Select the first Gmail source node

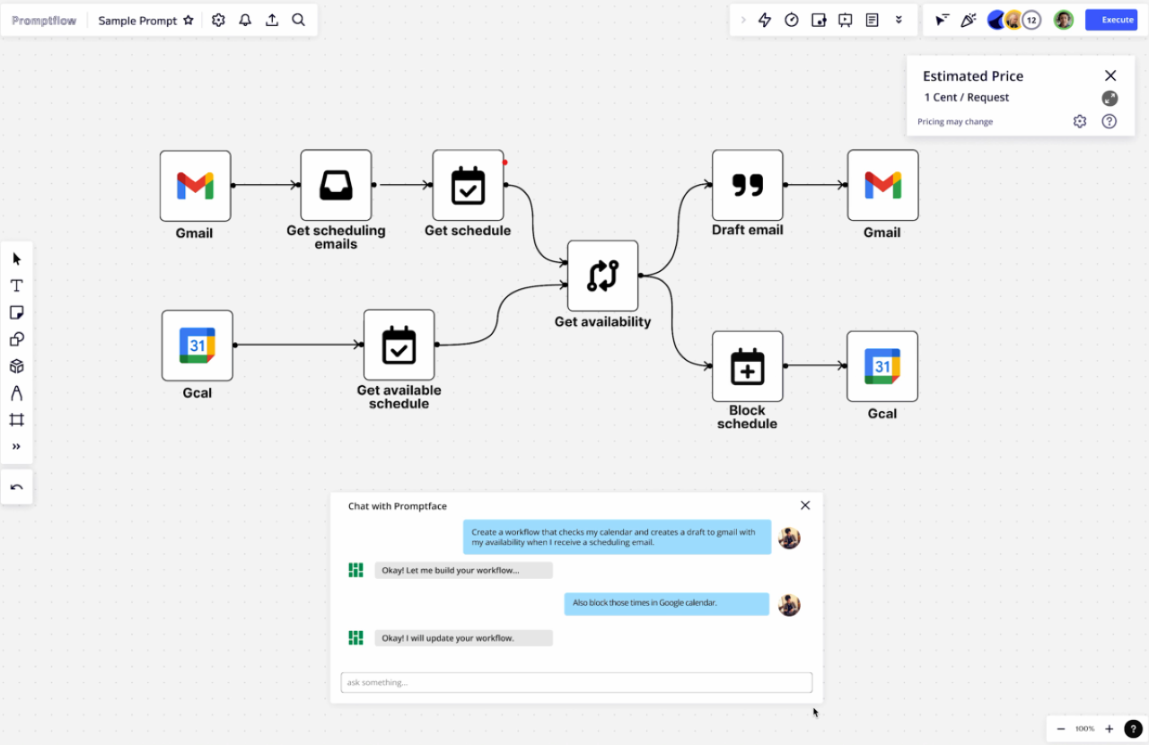tap(195, 186)
